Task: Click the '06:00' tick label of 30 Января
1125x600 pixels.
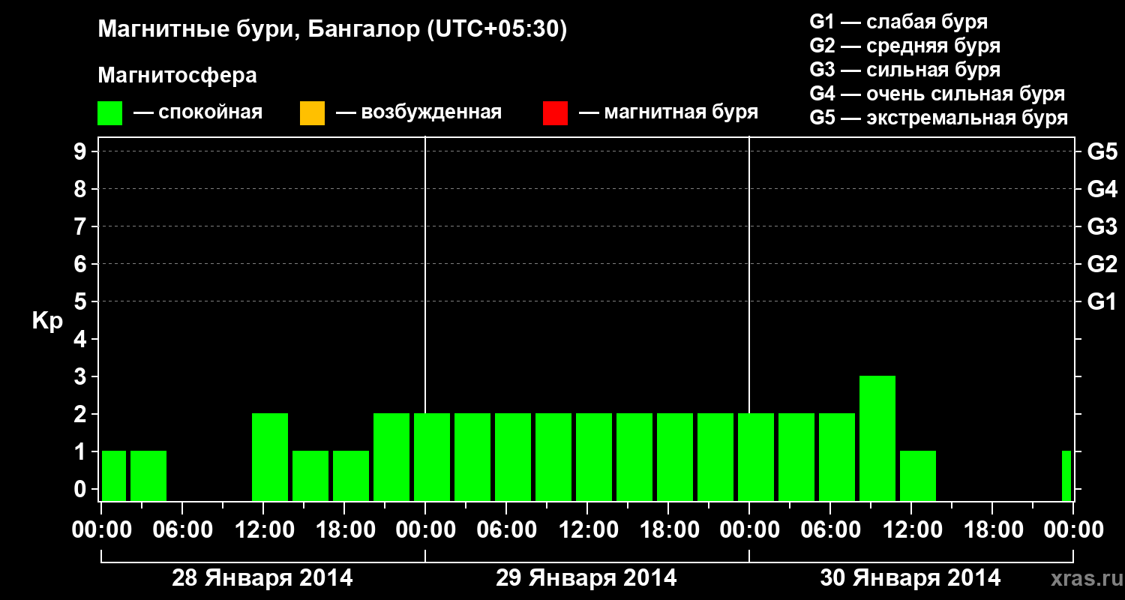Action: (x=830, y=530)
